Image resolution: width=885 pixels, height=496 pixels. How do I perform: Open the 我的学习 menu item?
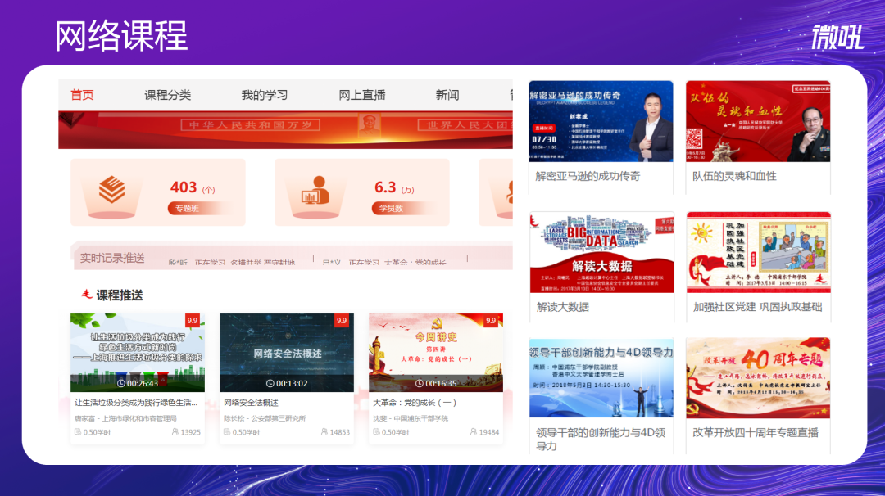tap(265, 95)
